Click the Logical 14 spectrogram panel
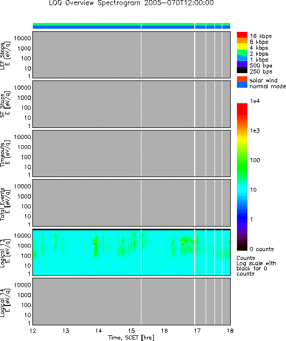Image resolution: width=286 pixels, height=341 pixels. click(x=132, y=301)
